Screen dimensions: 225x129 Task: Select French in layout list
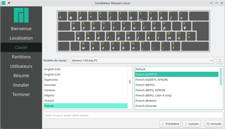pyautogui.click(x=86, y=106)
